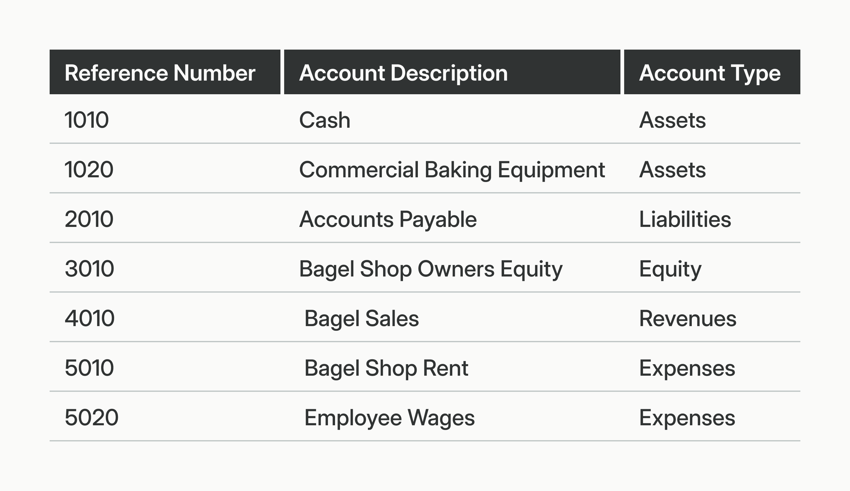Click the Account Description column header

coord(403,73)
